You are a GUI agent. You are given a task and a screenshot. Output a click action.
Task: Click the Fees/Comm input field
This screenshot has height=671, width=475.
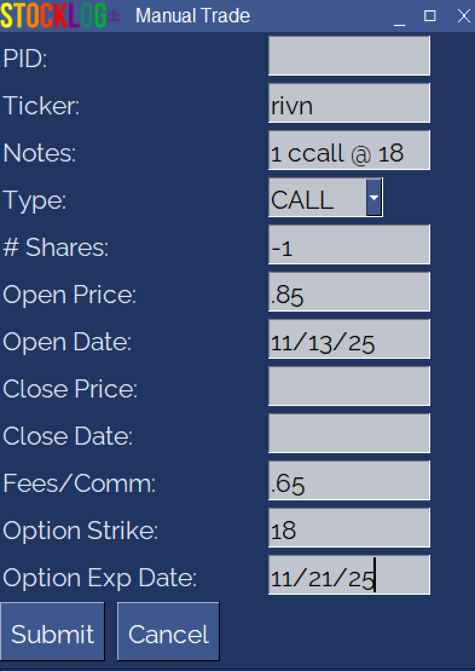click(349, 480)
